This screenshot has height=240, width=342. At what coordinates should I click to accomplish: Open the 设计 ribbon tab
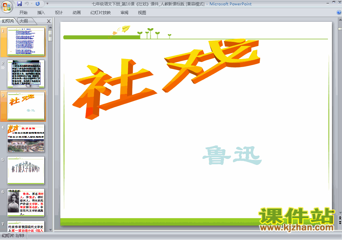click(59, 13)
